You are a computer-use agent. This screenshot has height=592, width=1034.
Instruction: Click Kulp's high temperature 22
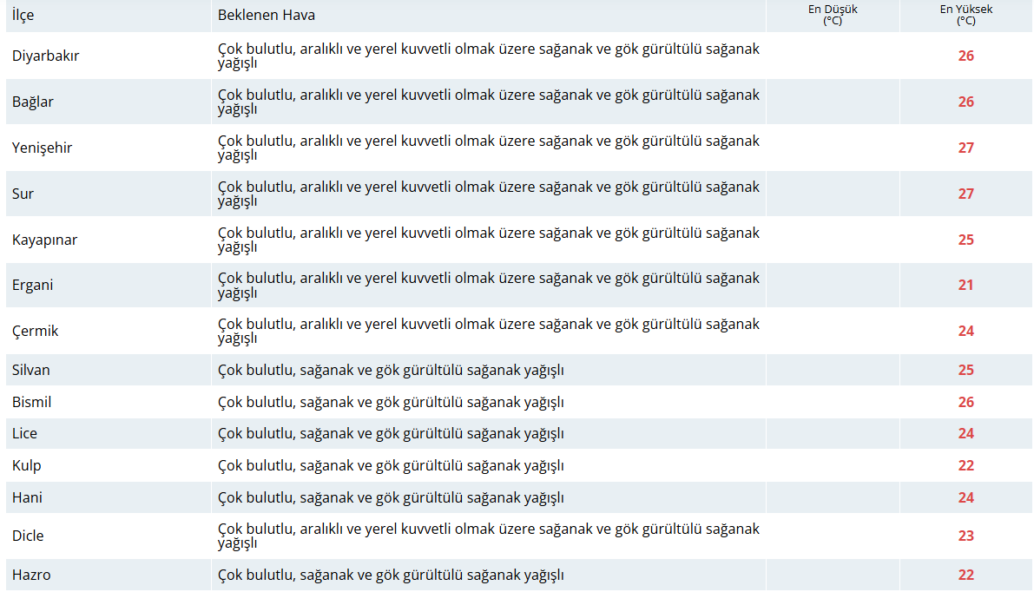(966, 465)
